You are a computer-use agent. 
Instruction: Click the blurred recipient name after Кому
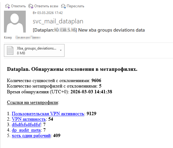coord(28,37)
